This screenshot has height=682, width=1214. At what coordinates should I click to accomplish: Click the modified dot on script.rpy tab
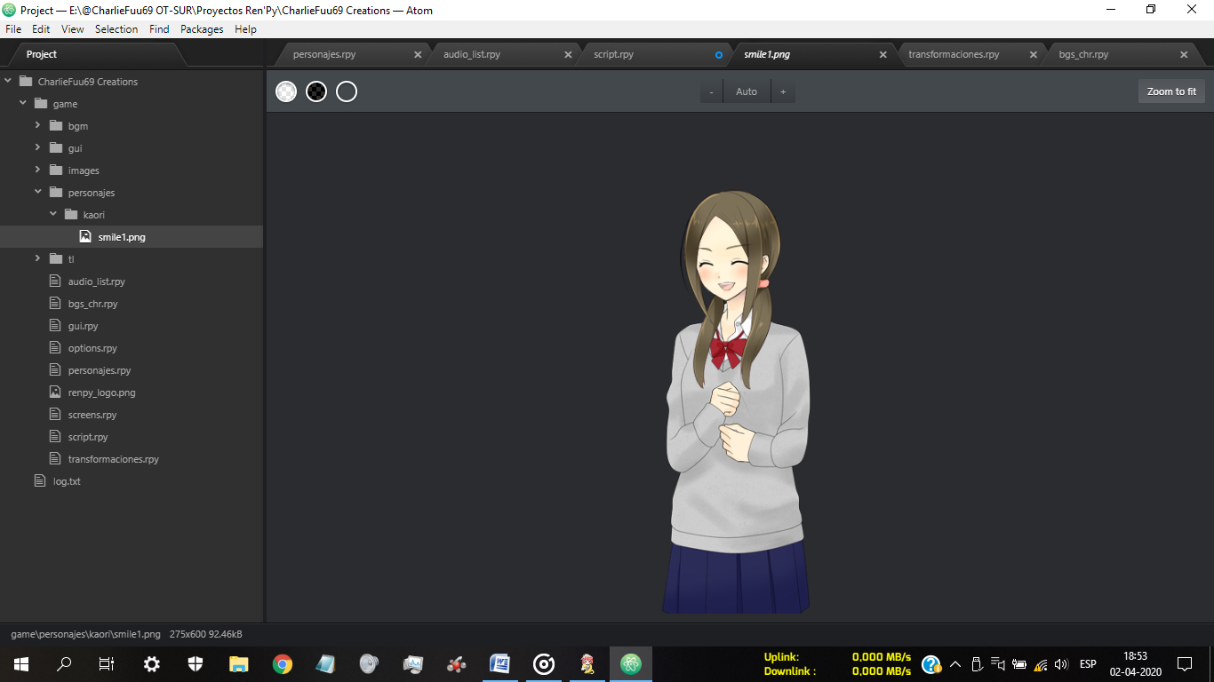click(x=719, y=54)
